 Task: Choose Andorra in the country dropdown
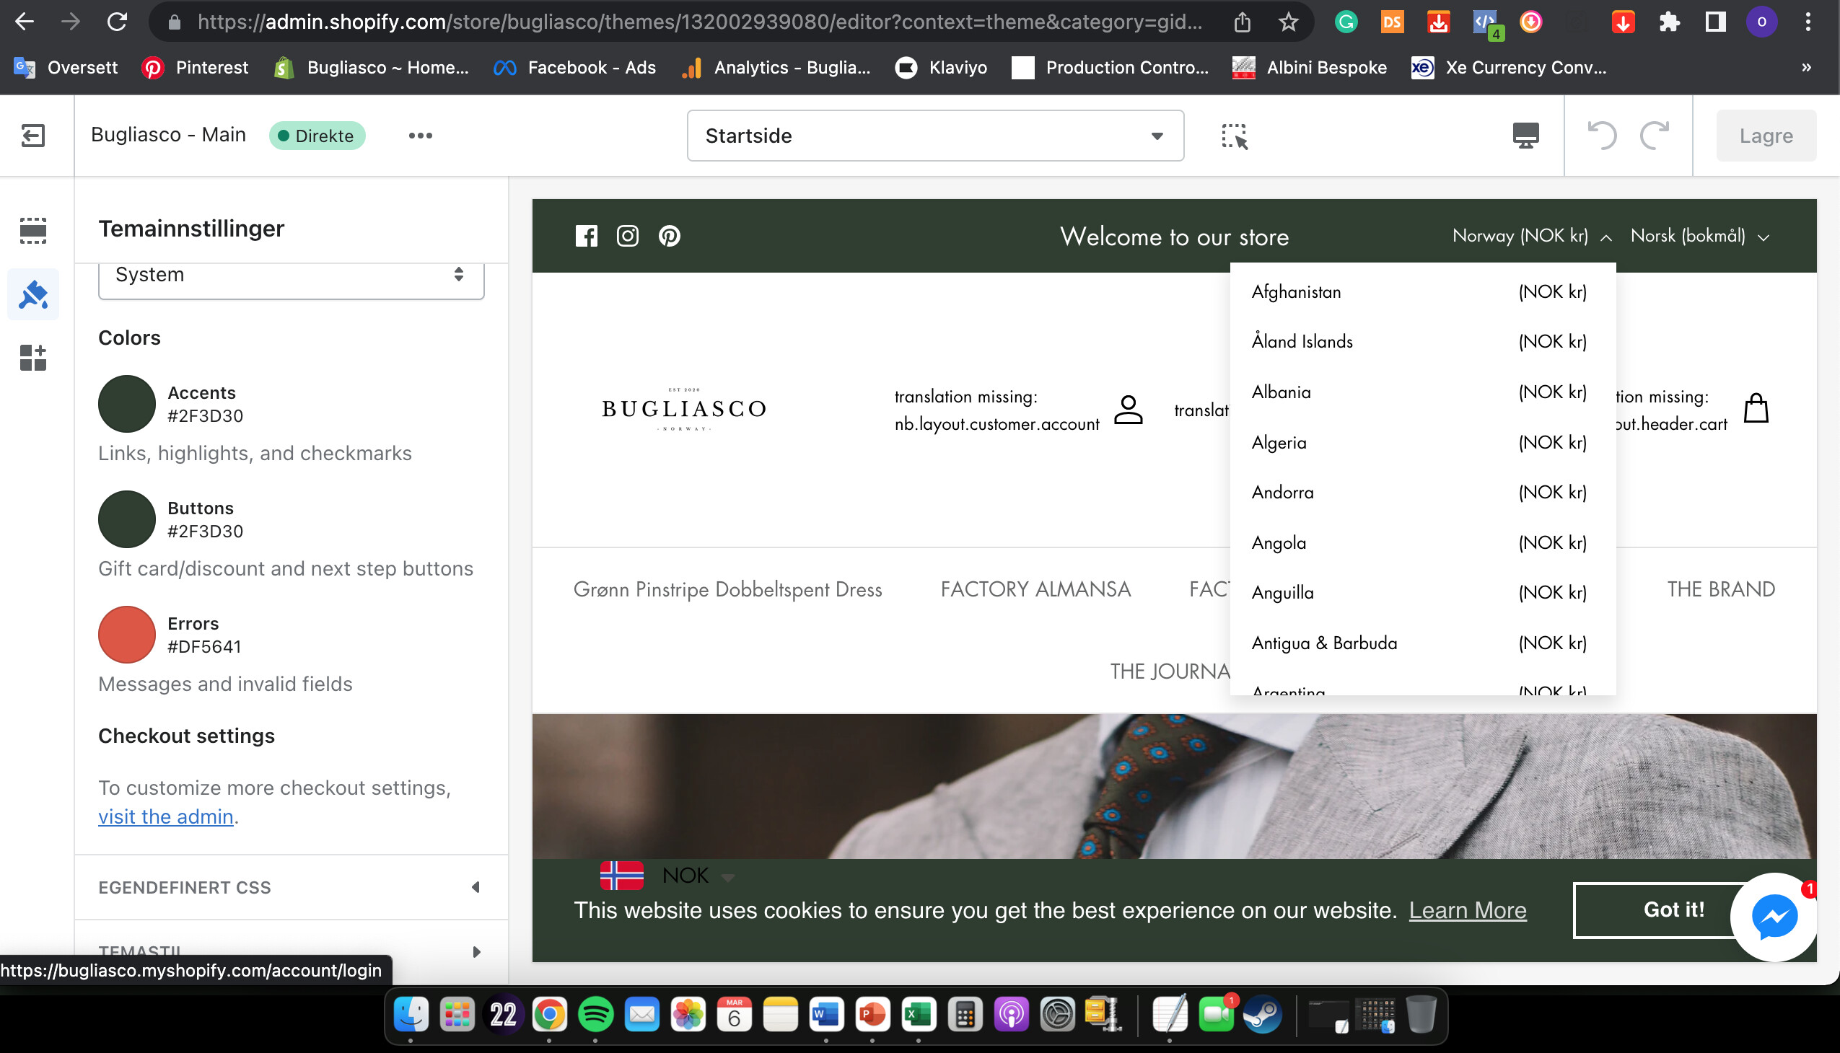pyautogui.click(x=1282, y=493)
